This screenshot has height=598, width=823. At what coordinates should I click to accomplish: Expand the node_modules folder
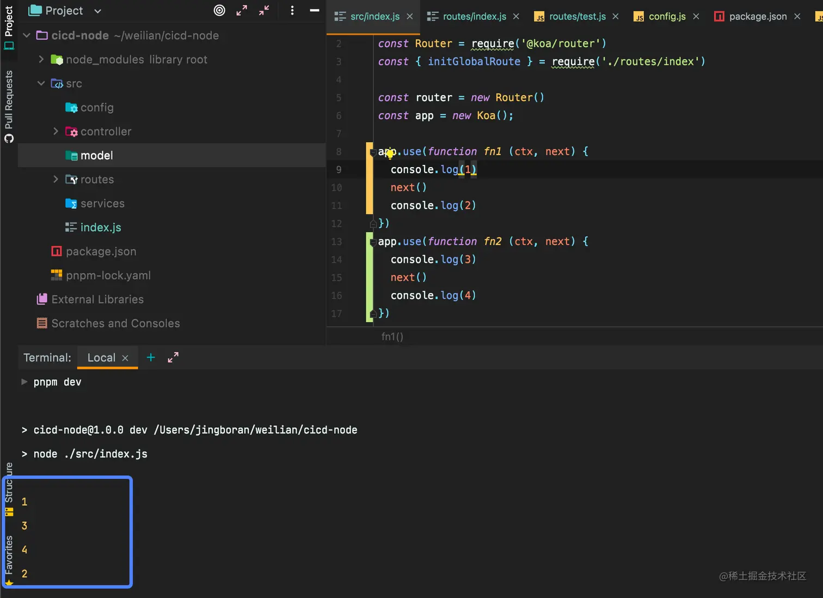pos(41,59)
